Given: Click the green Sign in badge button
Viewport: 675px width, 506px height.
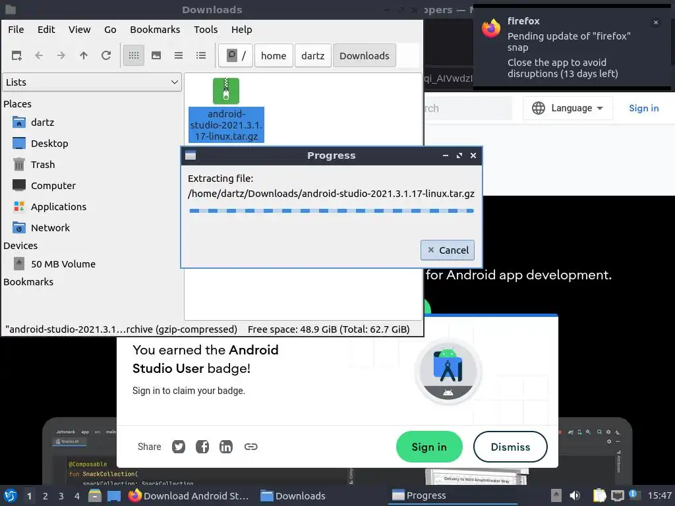Looking at the screenshot, I should coord(429,447).
